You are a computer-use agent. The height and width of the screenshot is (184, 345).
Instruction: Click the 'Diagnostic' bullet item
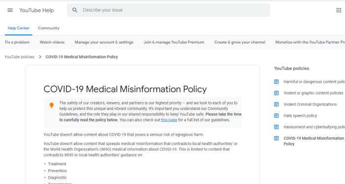[x=57, y=178]
